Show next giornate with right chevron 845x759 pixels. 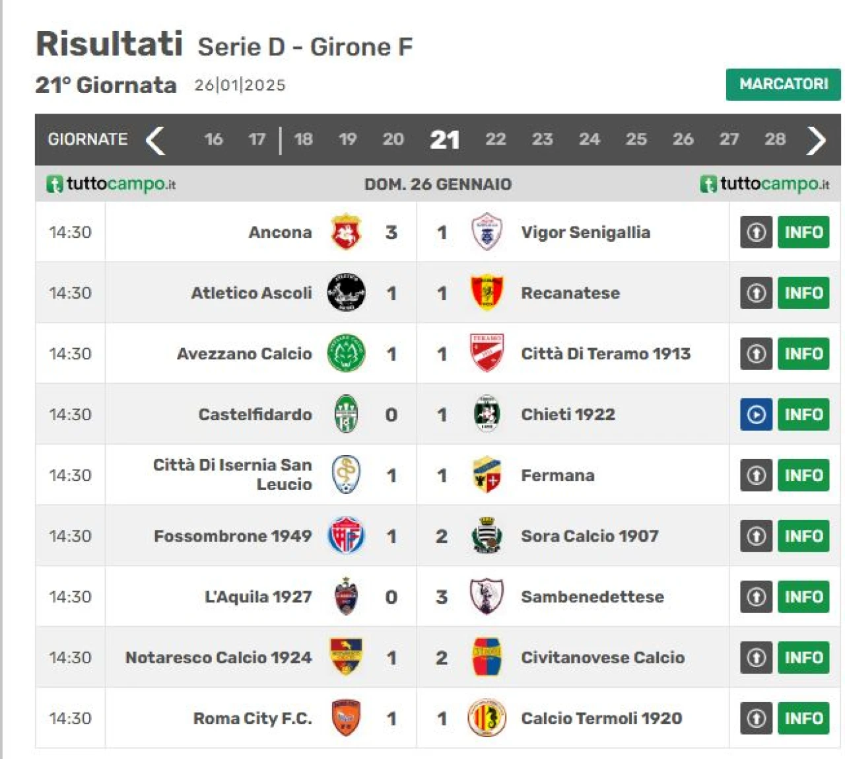[816, 140]
